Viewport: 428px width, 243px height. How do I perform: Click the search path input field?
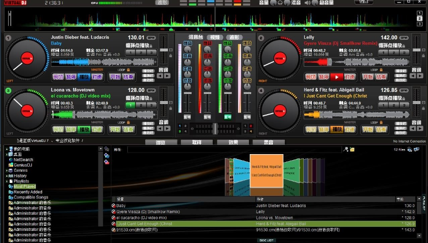coord(234,150)
